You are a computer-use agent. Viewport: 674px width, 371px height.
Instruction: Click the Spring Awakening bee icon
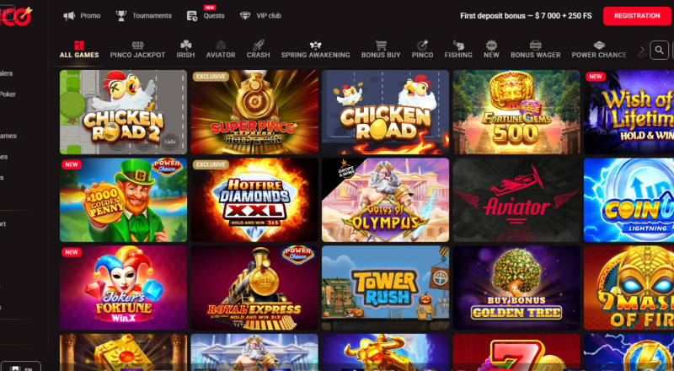[315, 46]
